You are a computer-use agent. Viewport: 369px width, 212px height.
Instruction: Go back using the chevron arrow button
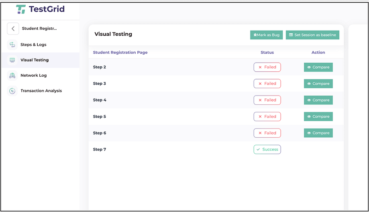pos(13,29)
